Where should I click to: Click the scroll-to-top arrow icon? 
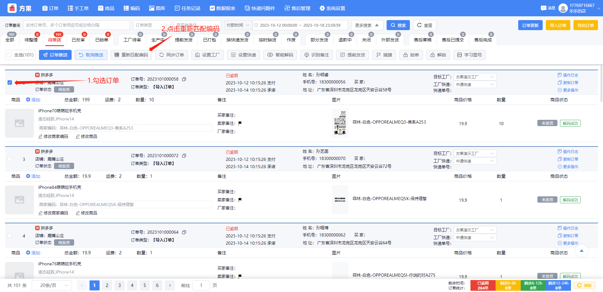[x=581, y=251]
